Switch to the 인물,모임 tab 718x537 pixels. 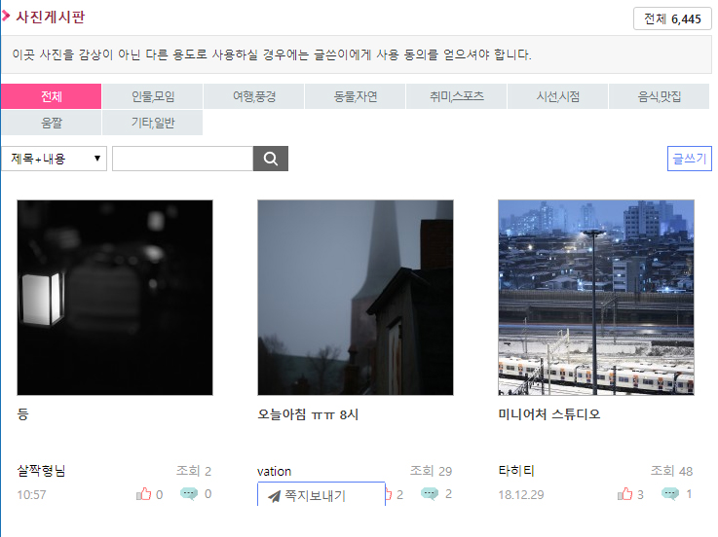153,96
